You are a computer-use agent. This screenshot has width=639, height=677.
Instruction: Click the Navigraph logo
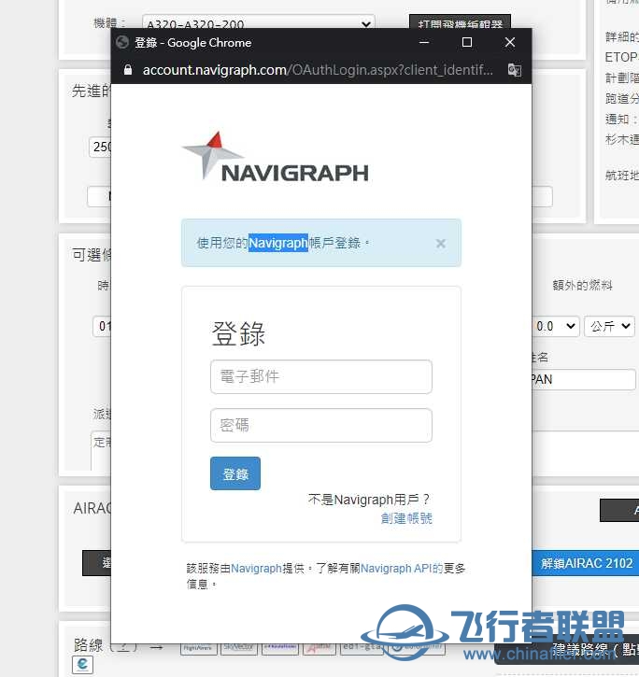pos(276,156)
